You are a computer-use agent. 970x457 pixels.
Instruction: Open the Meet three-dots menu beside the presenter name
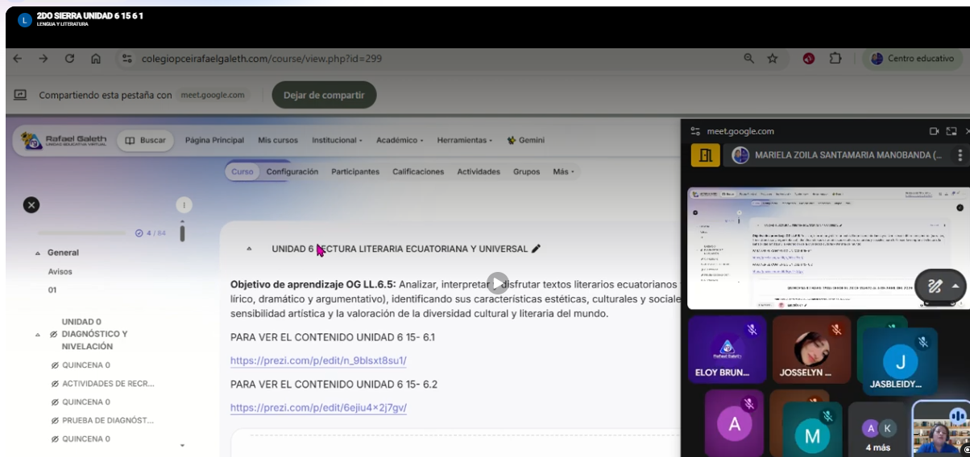pos(960,155)
